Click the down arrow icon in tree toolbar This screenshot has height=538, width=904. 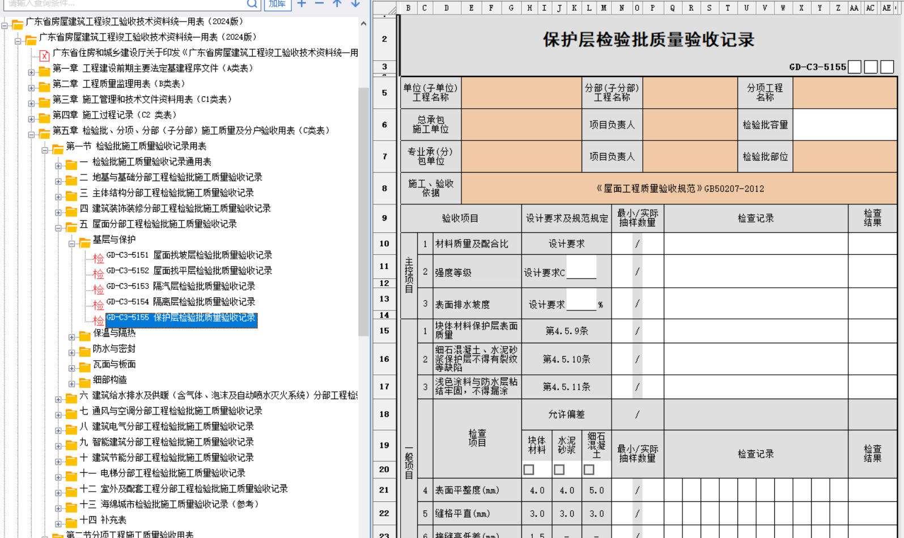[x=355, y=4]
